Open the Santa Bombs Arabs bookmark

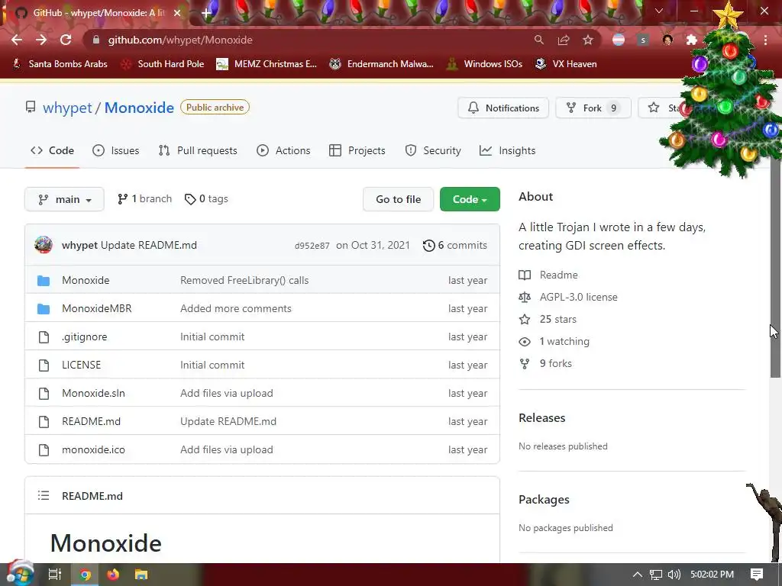click(60, 64)
